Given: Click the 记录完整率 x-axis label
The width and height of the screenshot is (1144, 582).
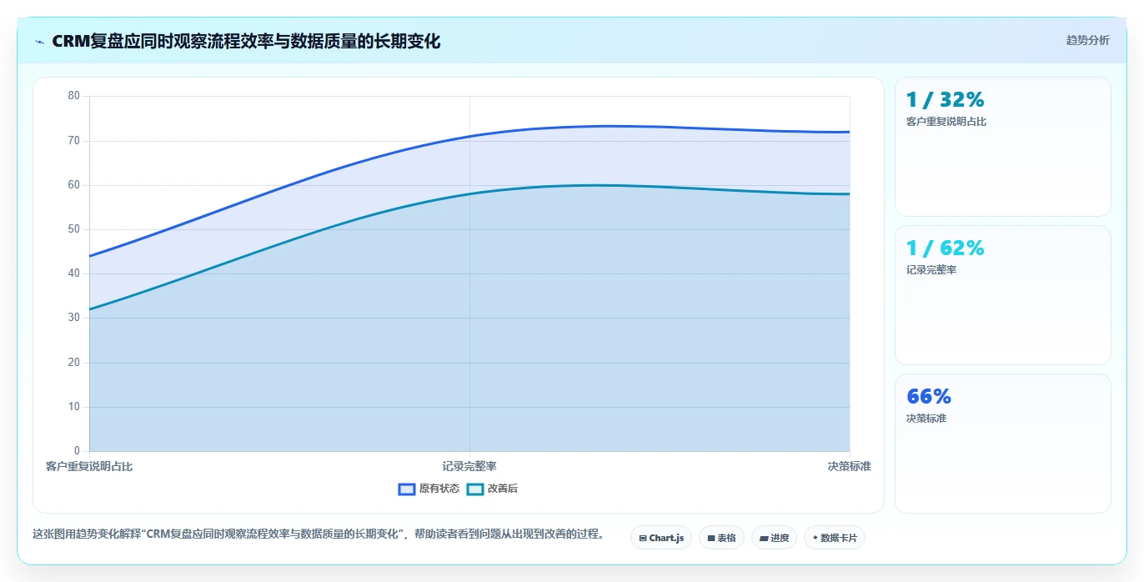Looking at the screenshot, I should (x=469, y=467).
